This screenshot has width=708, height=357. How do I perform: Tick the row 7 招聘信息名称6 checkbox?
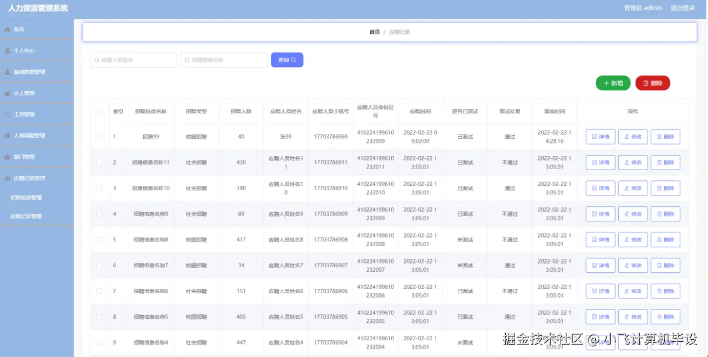point(99,291)
